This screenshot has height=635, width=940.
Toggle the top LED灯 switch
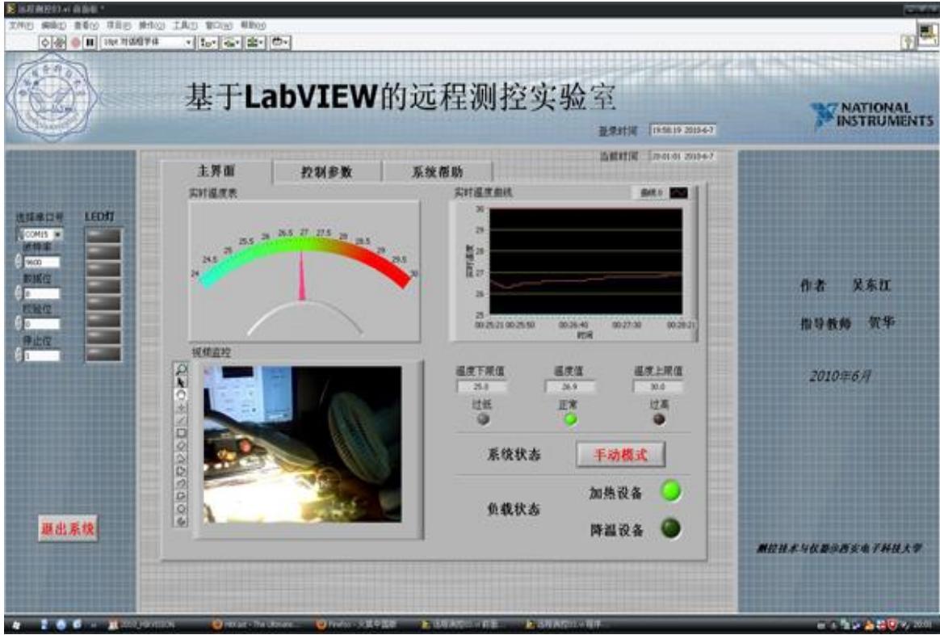coord(103,235)
